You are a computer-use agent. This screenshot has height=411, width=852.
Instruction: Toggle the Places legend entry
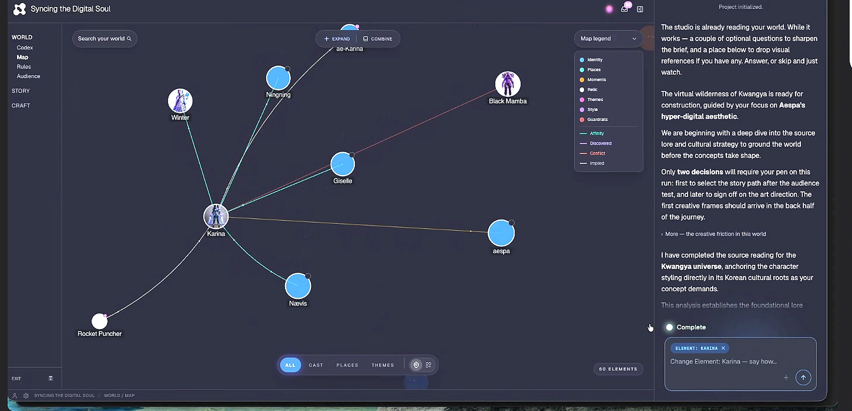coord(591,70)
